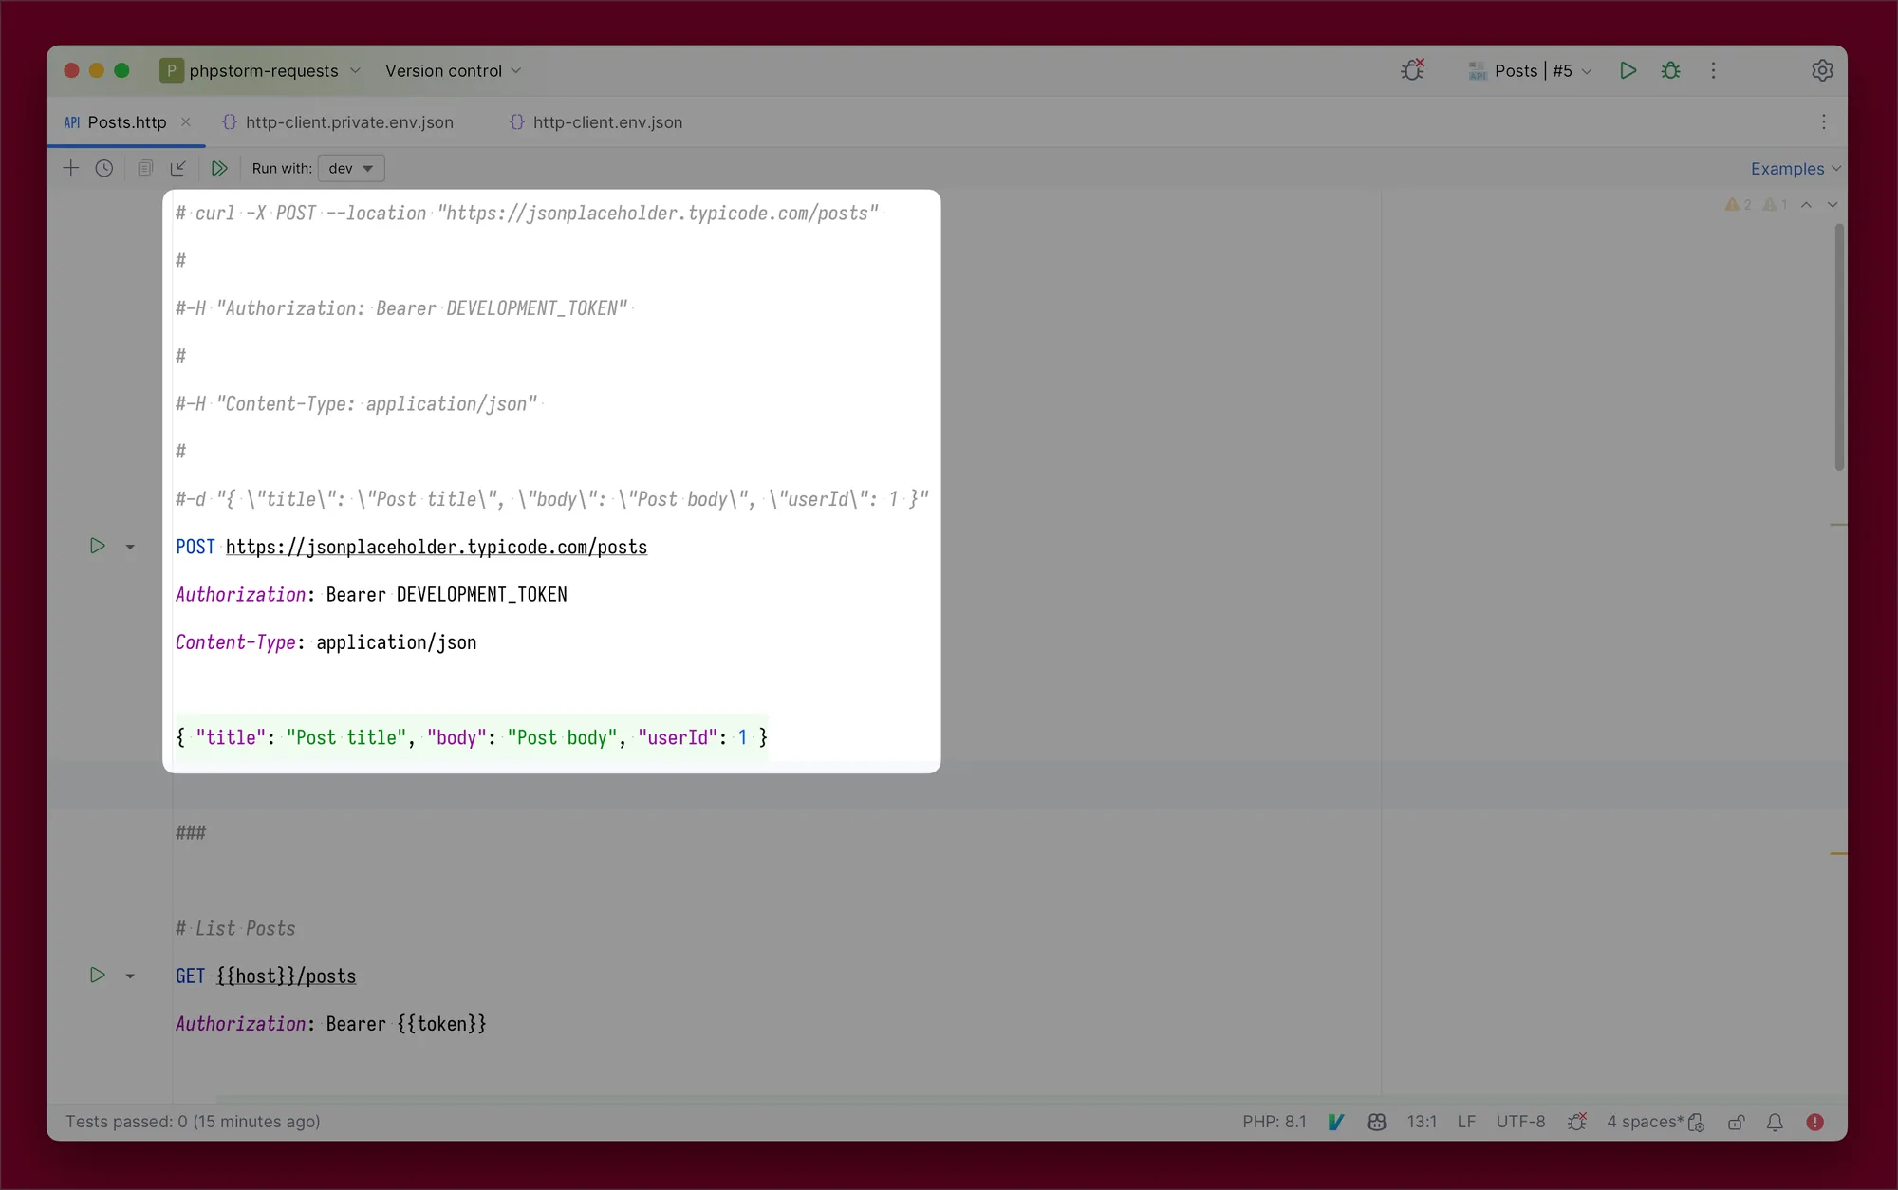
Task: Open the More Actions vertical dots menu
Action: pos(1713,70)
